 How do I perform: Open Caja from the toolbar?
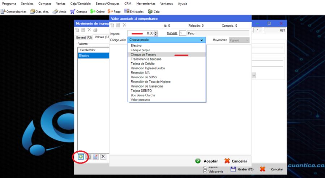(x=154, y=12)
